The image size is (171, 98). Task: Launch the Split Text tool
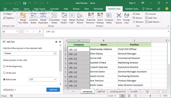pyautogui.click(x=151, y=18)
